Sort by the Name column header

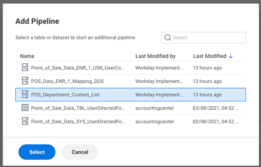[27, 56]
